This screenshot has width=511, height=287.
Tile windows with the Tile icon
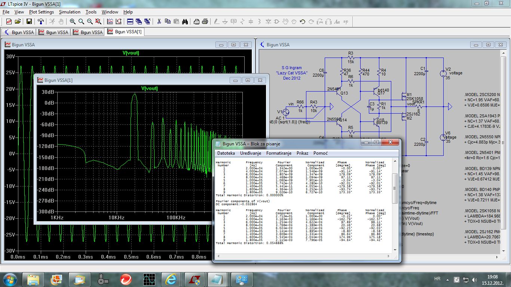pyautogui.click(x=130, y=21)
